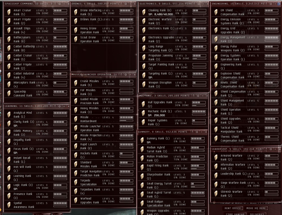
Task: Click the Small Hybrid Turret skill book icon
Action: pos(142,194)
